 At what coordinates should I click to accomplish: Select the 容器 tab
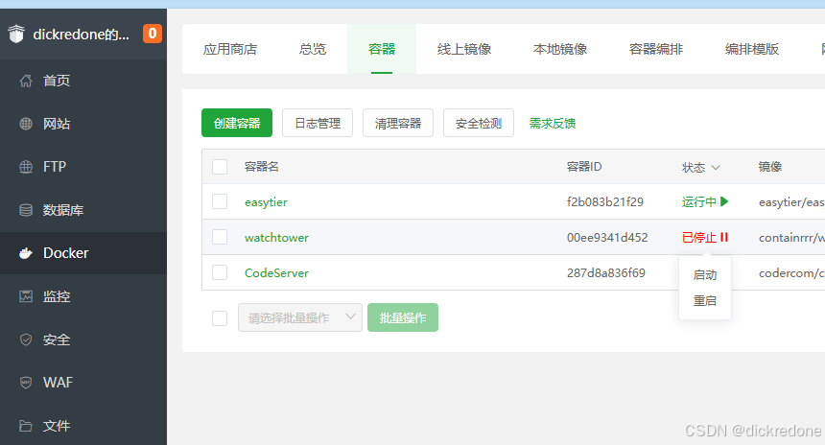click(382, 49)
